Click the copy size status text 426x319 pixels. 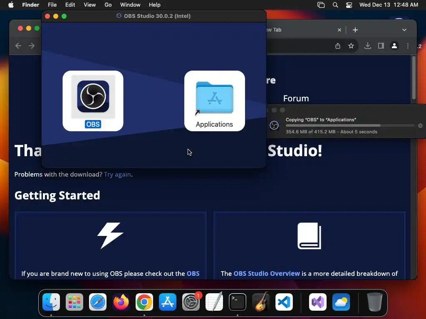point(331,132)
